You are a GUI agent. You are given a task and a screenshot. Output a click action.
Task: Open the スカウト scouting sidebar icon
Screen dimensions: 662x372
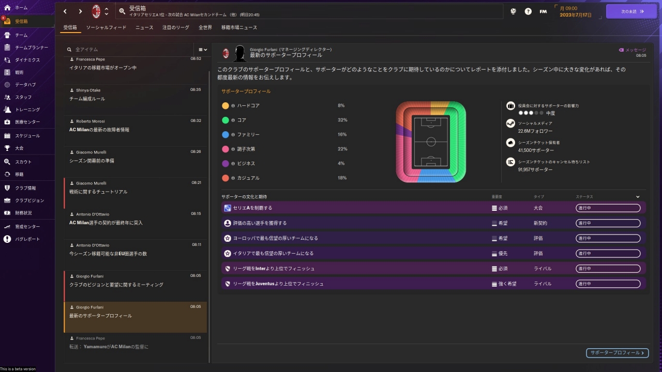(x=7, y=162)
